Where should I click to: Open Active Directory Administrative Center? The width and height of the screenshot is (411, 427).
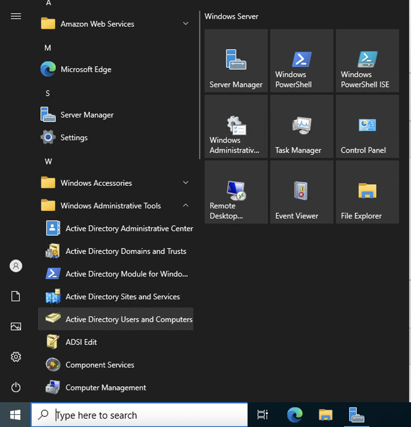click(x=116, y=228)
